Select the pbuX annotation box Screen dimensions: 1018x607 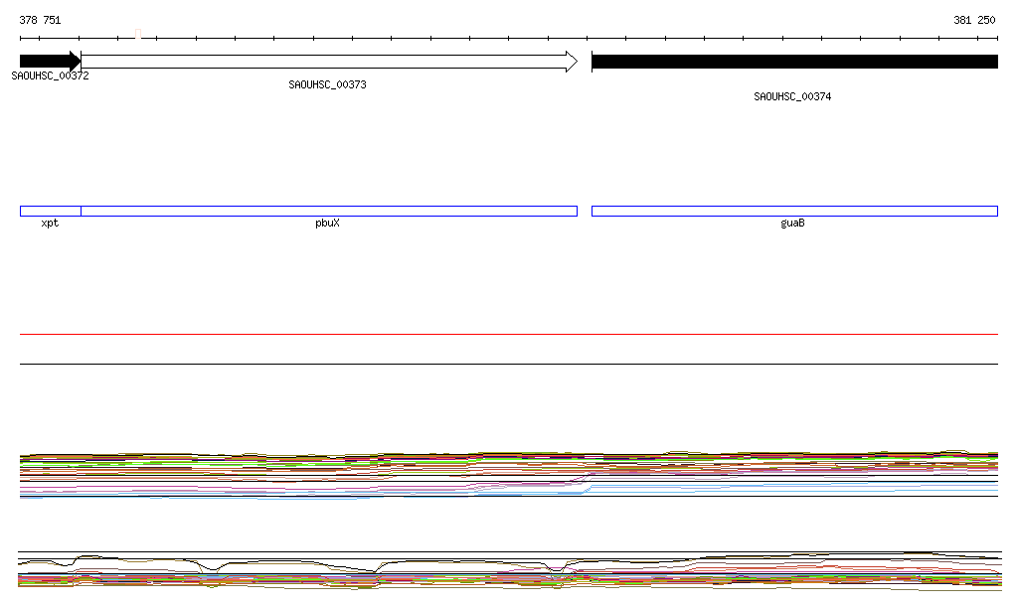[328, 211]
